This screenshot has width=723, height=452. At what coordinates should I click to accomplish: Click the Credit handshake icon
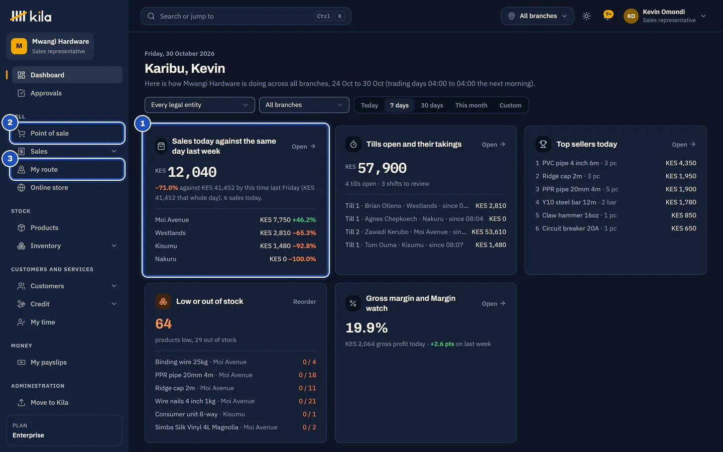click(21, 304)
